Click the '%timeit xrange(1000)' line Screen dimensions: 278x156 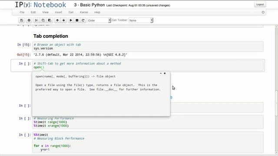(51, 126)
